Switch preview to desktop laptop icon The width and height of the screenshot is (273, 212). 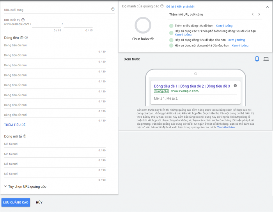click(x=266, y=59)
